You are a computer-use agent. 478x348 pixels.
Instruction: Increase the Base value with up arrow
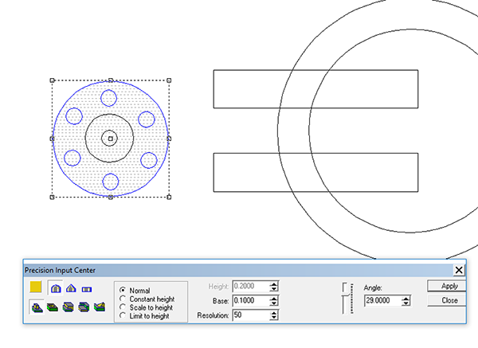point(274,299)
